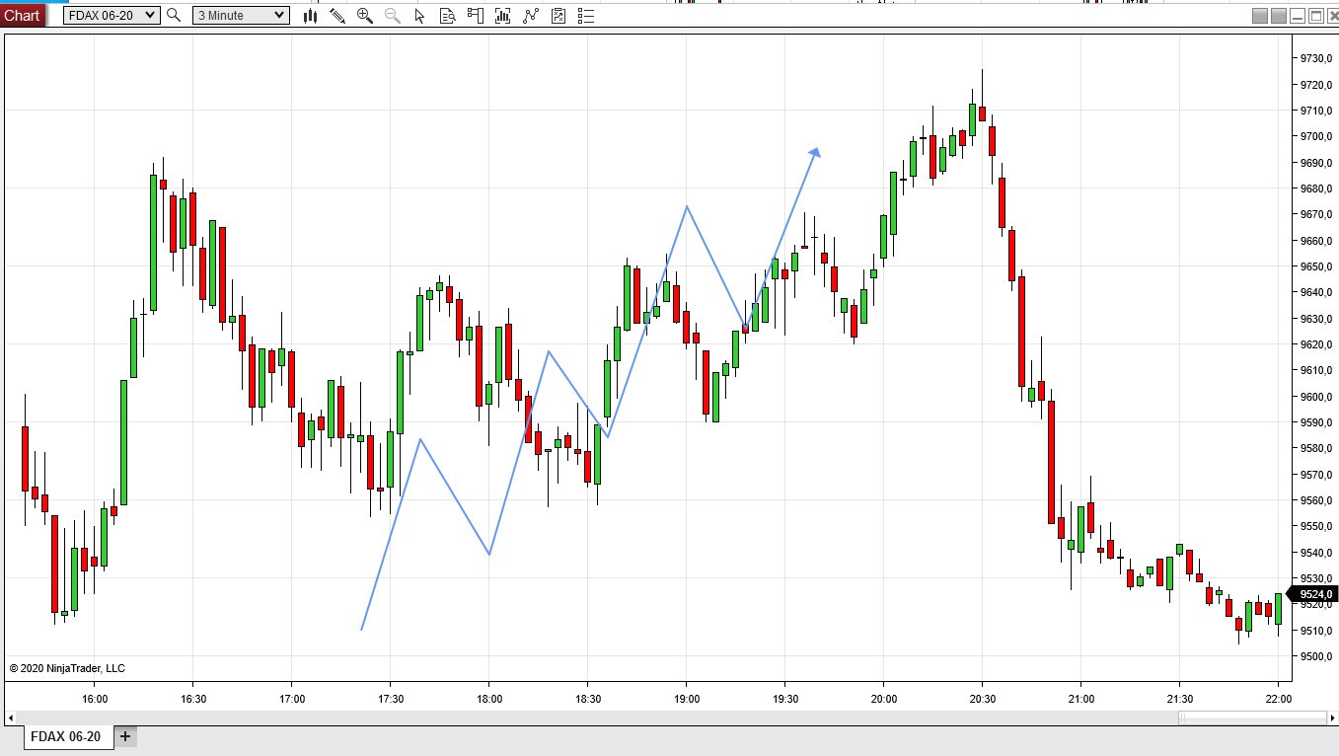Click the 18:30 time axis label
Image resolution: width=1339 pixels, height=756 pixels.
(x=588, y=699)
